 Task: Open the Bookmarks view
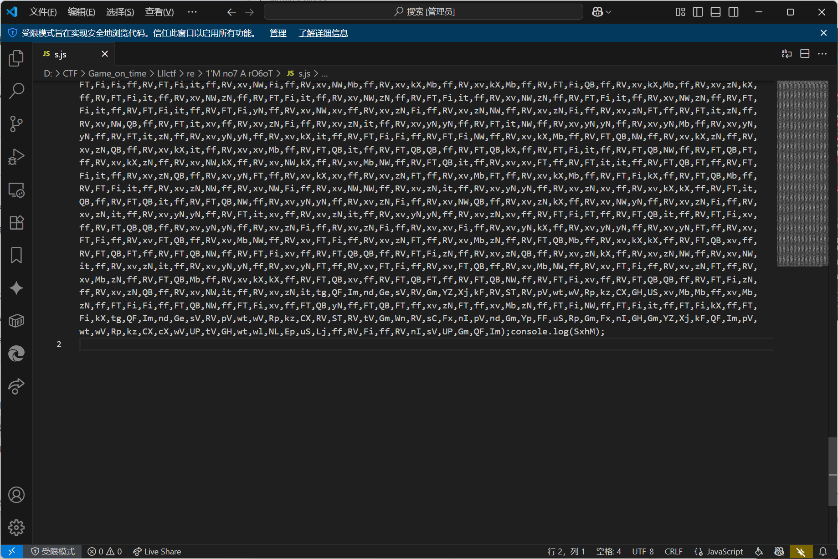16,255
